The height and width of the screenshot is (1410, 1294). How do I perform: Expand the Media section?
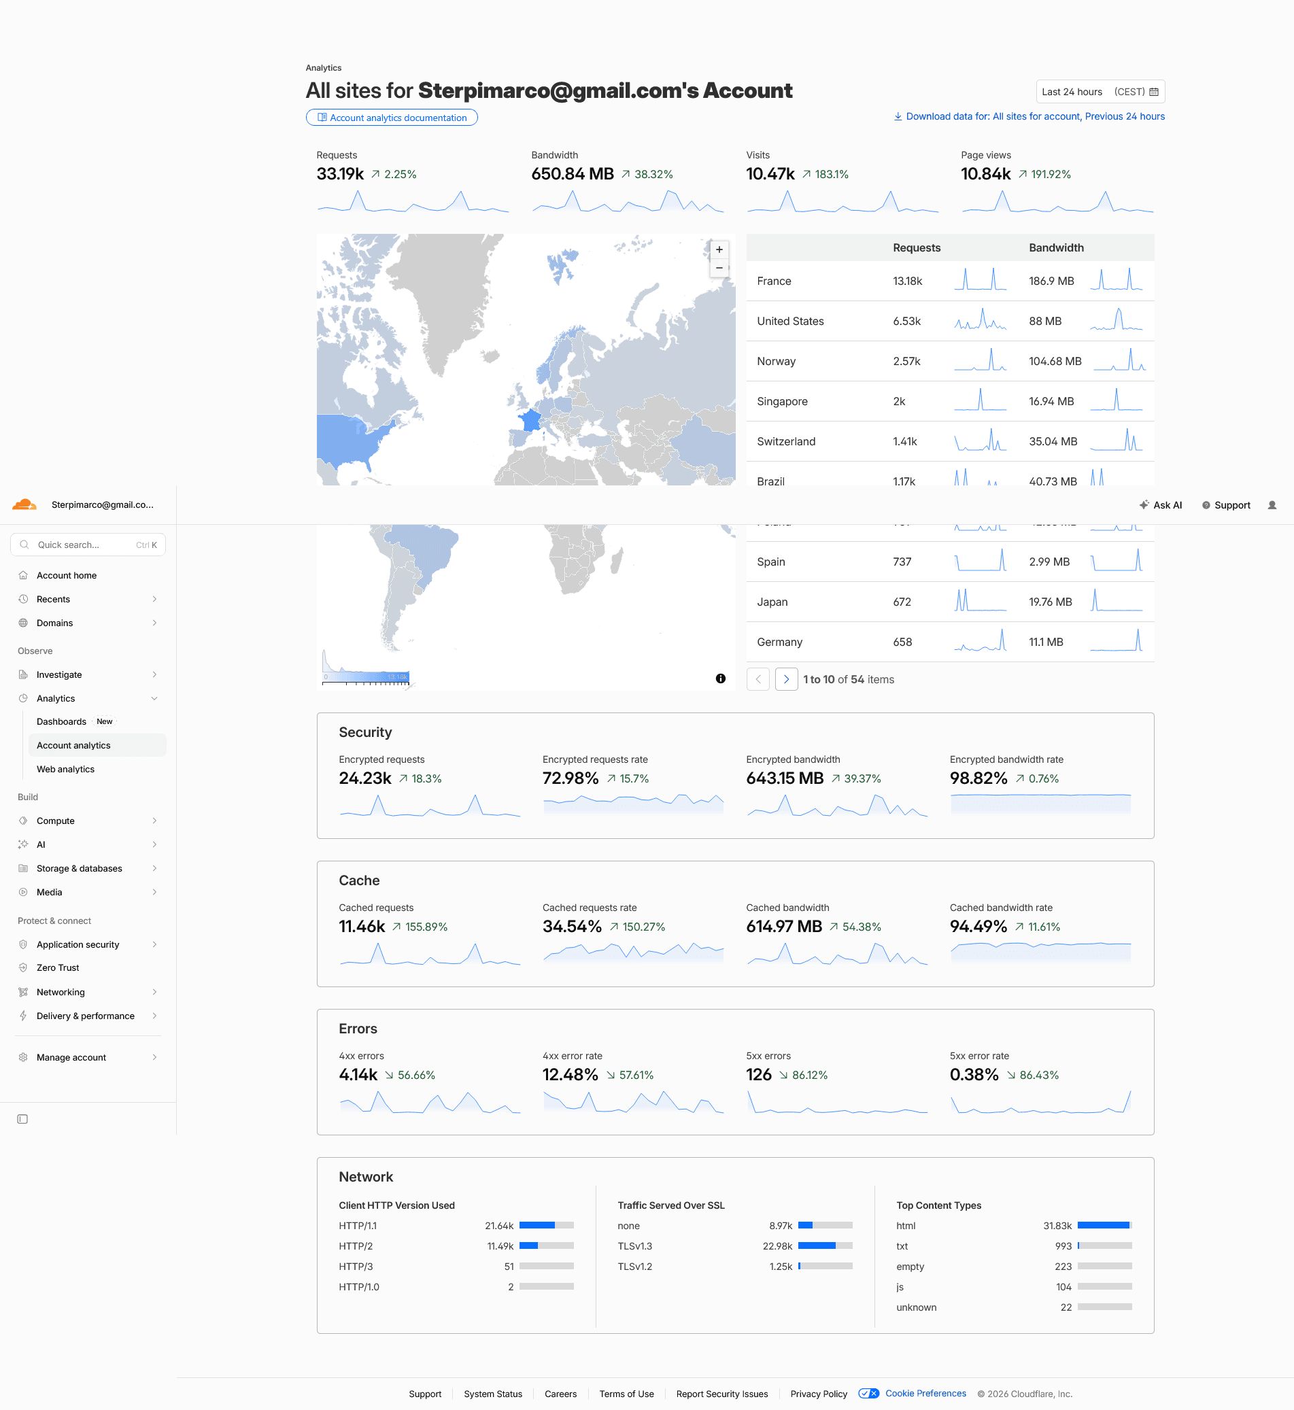click(x=88, y=892)
